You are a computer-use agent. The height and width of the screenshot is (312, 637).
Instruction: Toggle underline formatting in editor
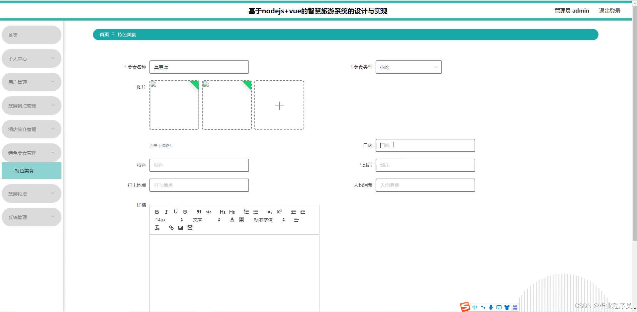tap(176, 212)
